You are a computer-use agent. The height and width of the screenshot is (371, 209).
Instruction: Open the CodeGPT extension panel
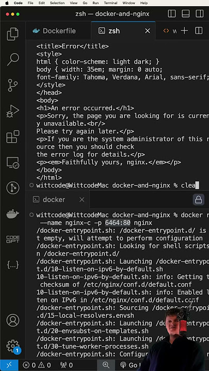(13, 240)
